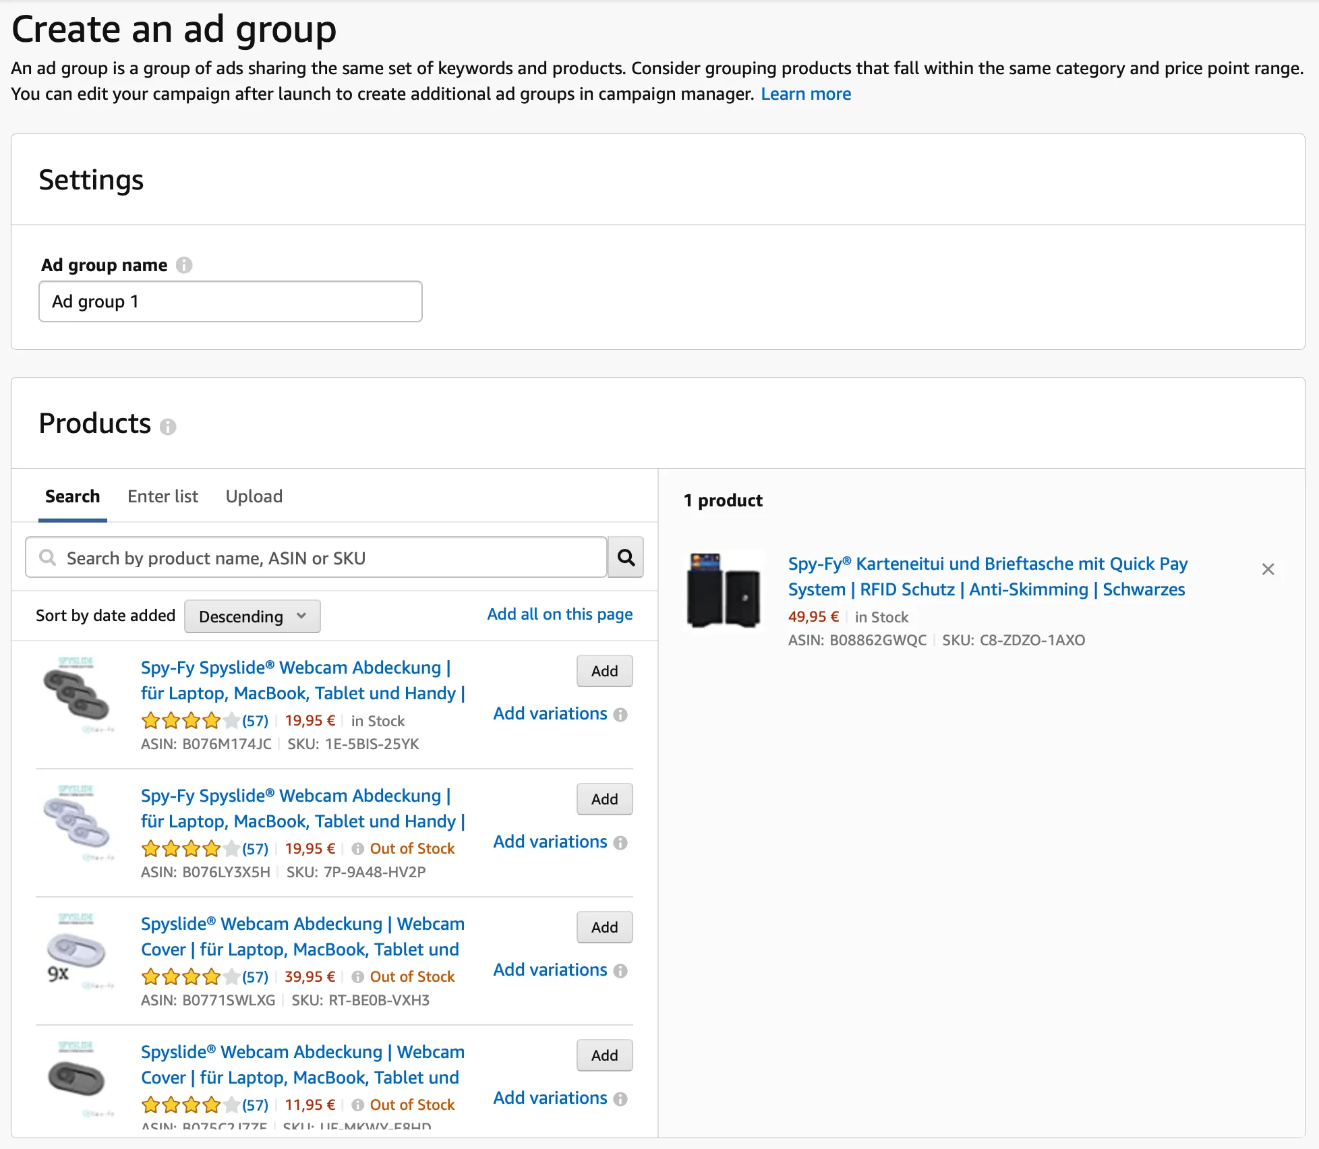This screenshot has width=1319, height=1149.
Task: Show variations info for the 11,95 € product
Action: (620, 1099)
